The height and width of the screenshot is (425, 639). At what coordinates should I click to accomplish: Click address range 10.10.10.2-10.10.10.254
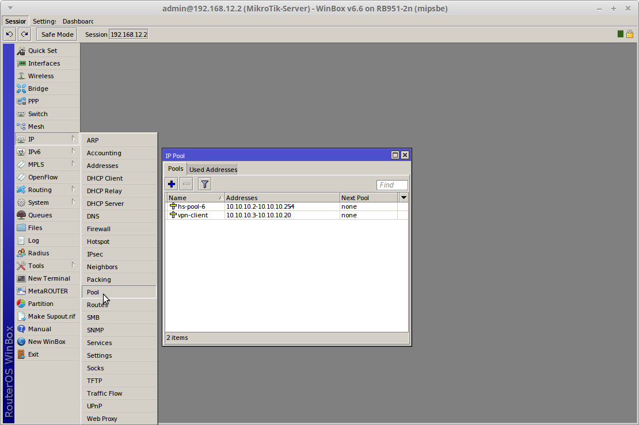pyautogui.click(x=260, y=206)
